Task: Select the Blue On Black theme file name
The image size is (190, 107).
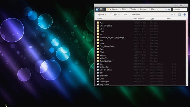Action: click(106, 70)
